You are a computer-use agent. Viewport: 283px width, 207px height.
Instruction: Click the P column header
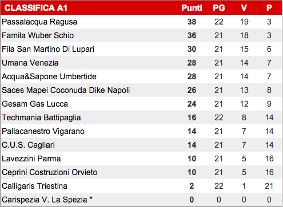269,8
